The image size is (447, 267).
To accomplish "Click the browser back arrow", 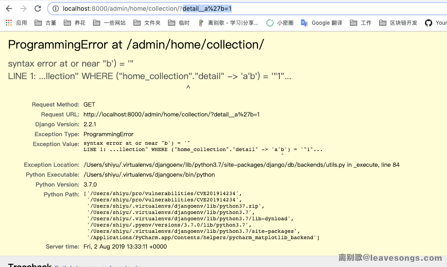I will coord(9,9).
